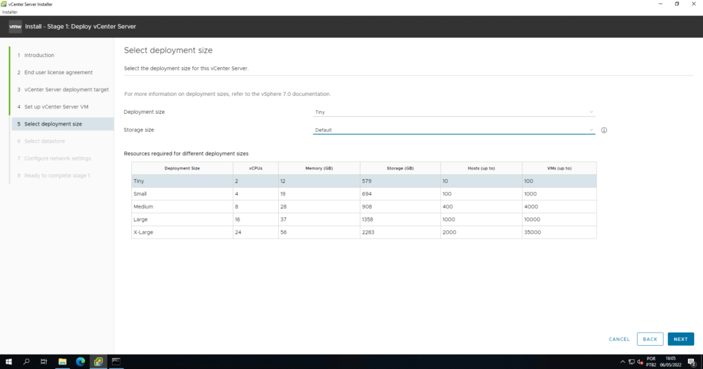Select the Large row in table
Screen dimensions: 703x369
click(x=364, y=219)
